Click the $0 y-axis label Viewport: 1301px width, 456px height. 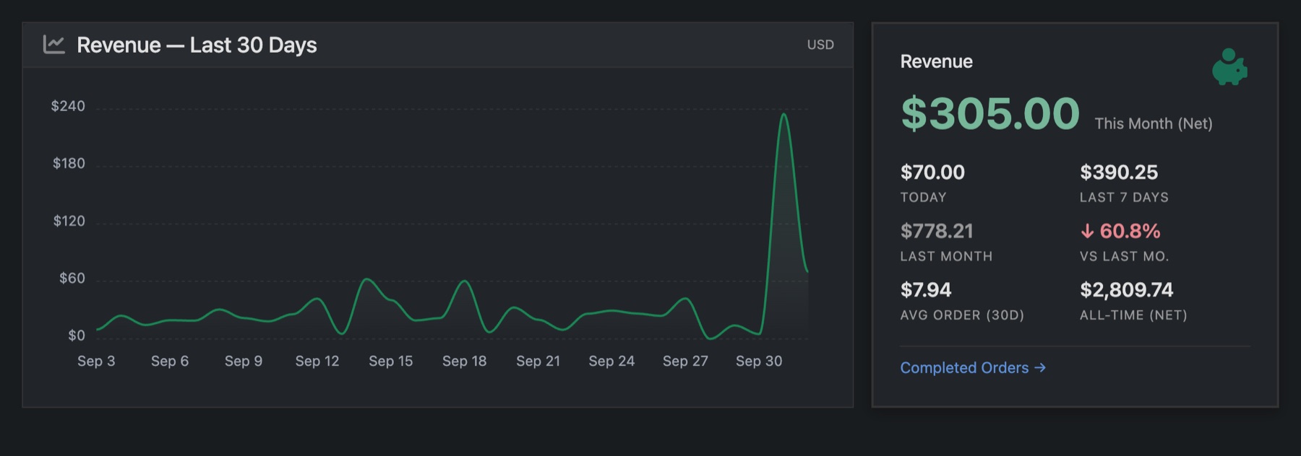77,336
